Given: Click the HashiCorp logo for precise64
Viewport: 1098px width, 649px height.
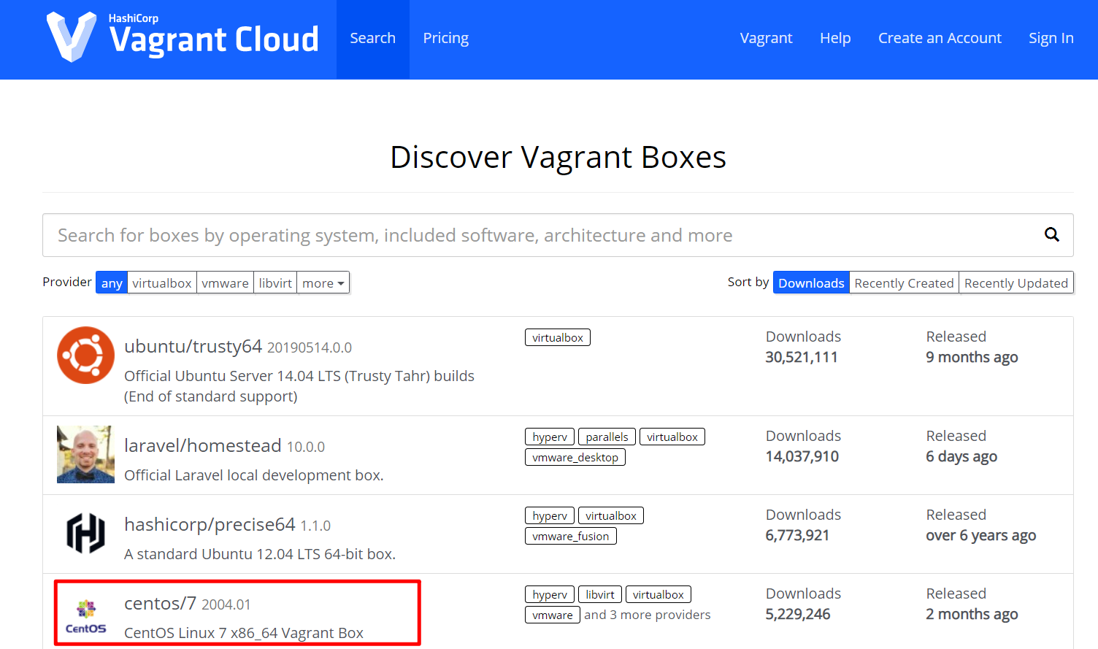Looking at the screenshot, I should coord(86,533).
